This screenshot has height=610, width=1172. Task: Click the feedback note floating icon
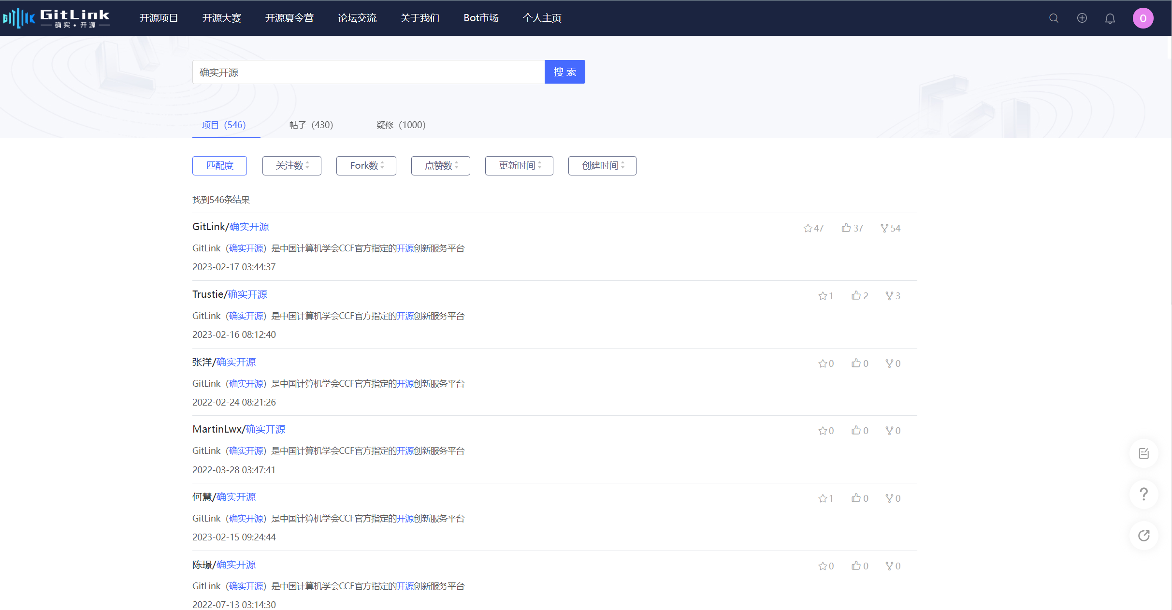(1143, 453)
